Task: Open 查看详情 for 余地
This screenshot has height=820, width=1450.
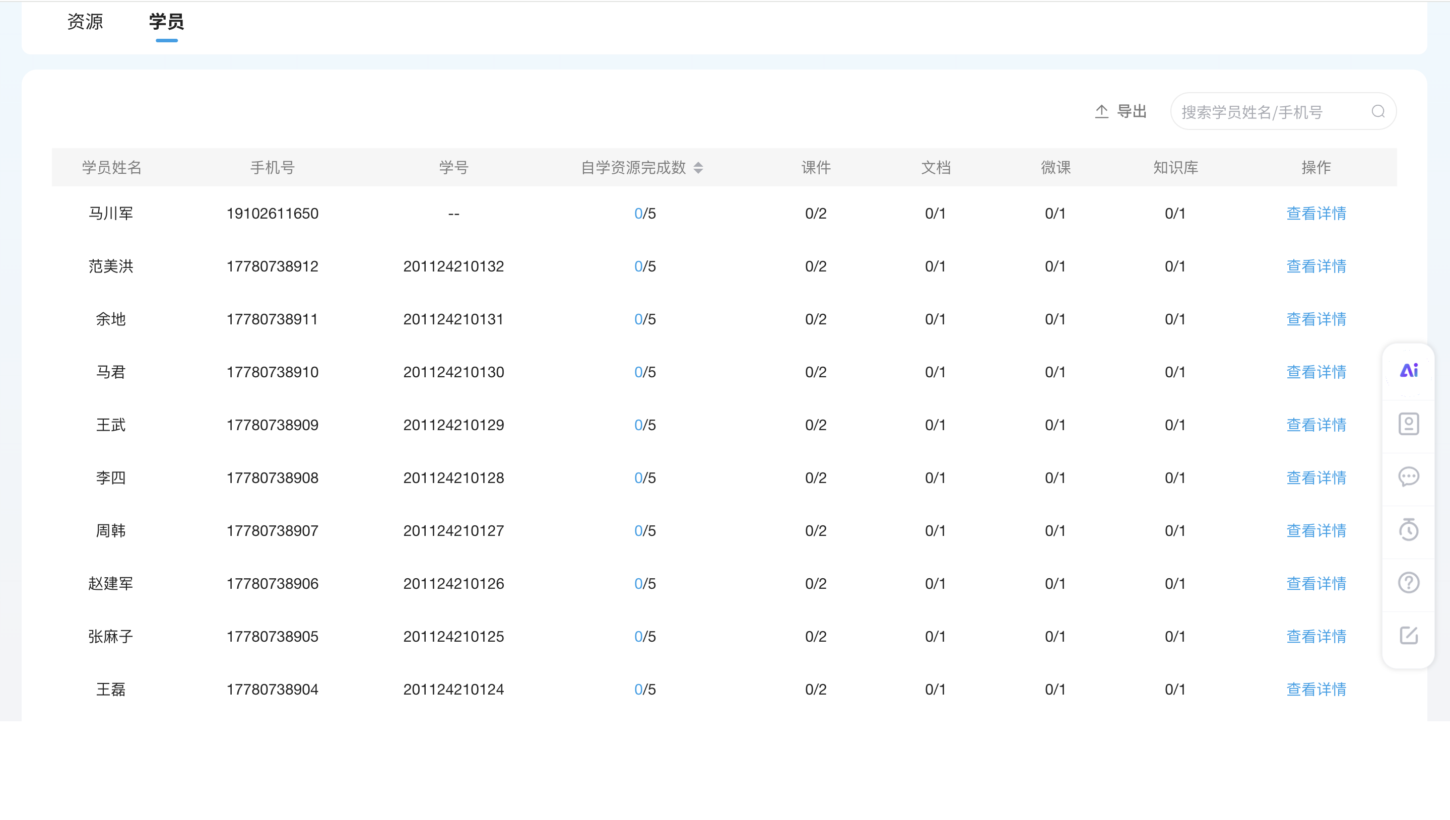Action: (1316, 319)
